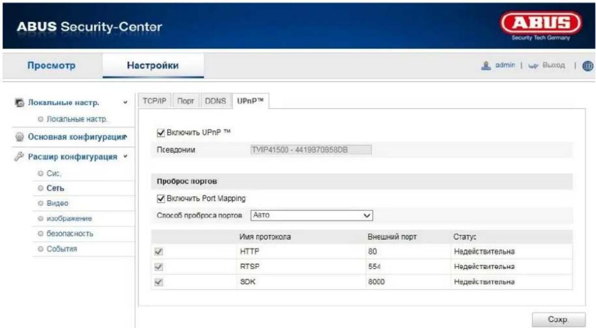Open the Видео sidebar item
Image resolution: width=596 pixels, height=328 pixels.
(57, 203)
